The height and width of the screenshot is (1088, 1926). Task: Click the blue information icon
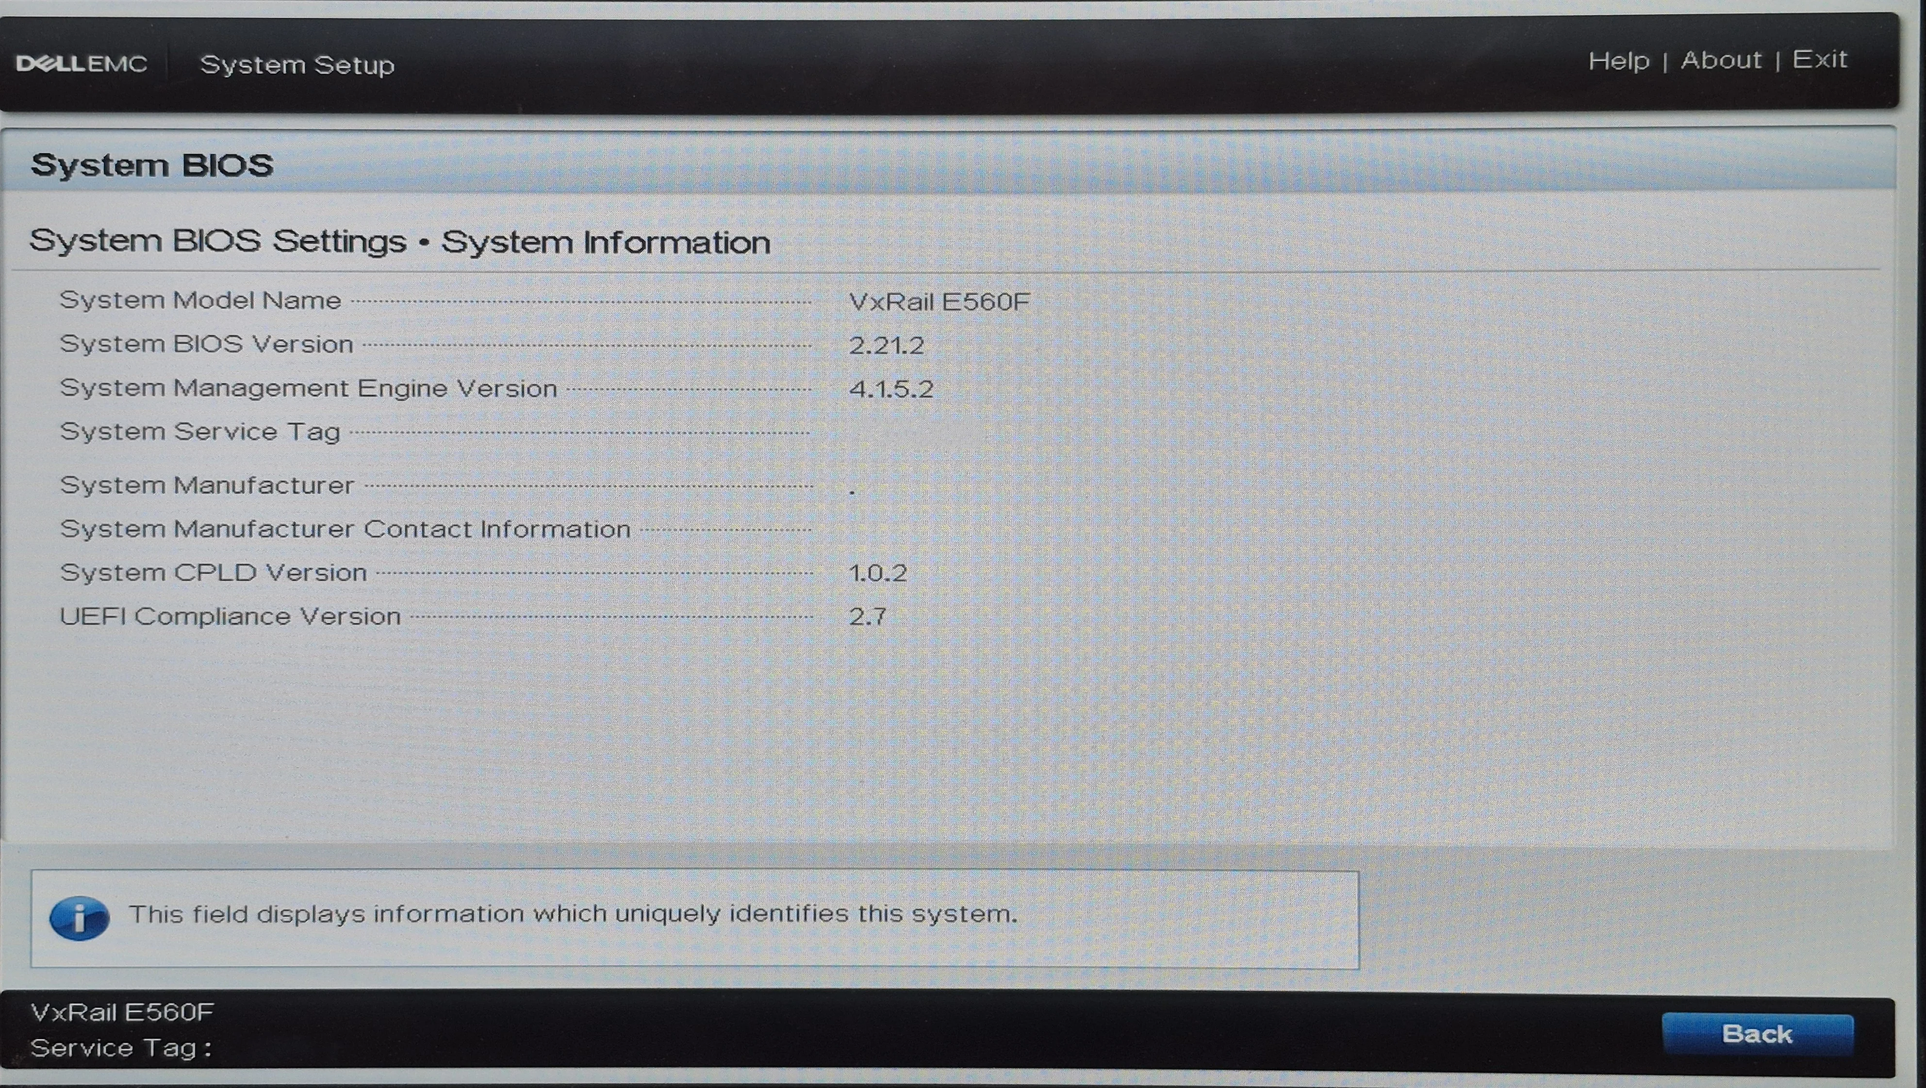[79, 918]
